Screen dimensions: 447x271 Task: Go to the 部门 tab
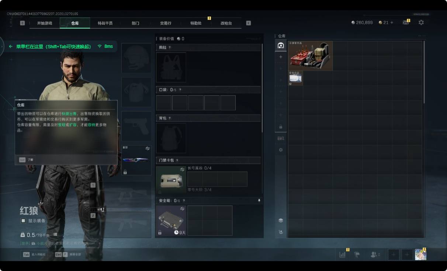135,23
